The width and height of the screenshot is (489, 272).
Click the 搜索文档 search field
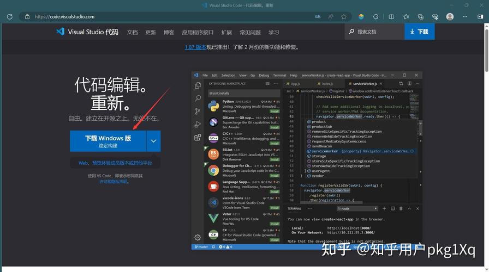coord(374,32)
